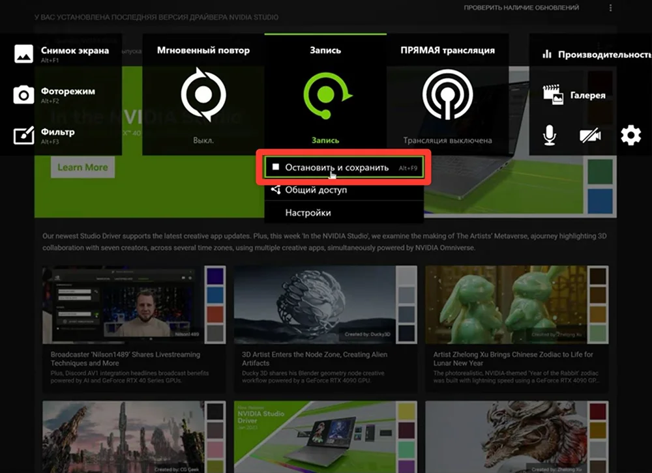Open the Gallery icon
This screenshot has height=473, width=652.
[x=553, y=95]
